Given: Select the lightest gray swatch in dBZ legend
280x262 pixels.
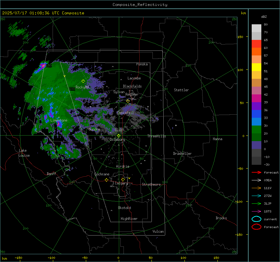Looking at the screenshot, I should 256,28.
